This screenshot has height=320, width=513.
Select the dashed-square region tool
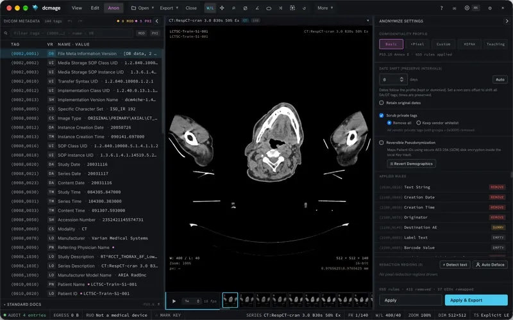(x=292, y=8)
